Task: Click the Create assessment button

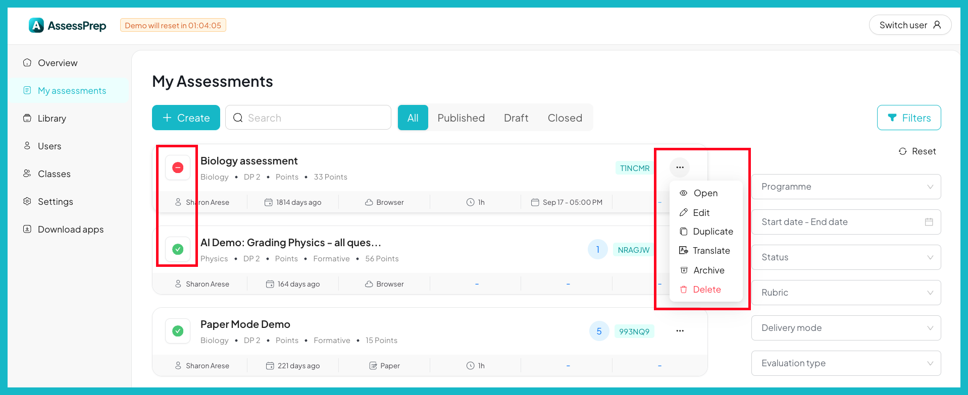Action: (186, 118)
